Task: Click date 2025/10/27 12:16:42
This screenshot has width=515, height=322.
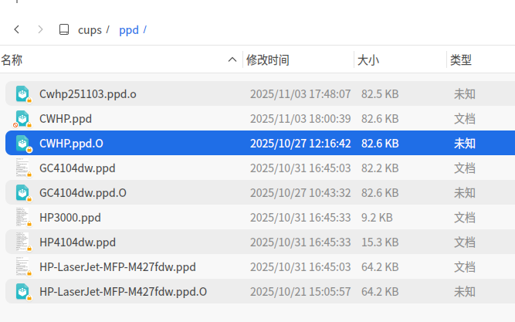Action: pyautogui.click(x=300, y=144)
